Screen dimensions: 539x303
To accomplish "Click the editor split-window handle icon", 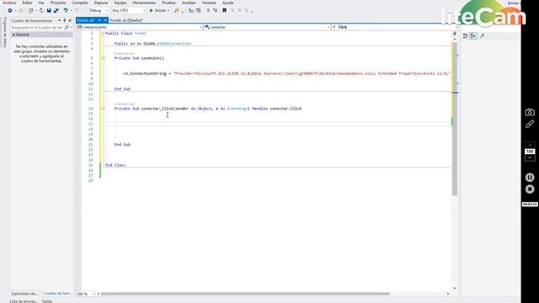I will coord(455,34).
